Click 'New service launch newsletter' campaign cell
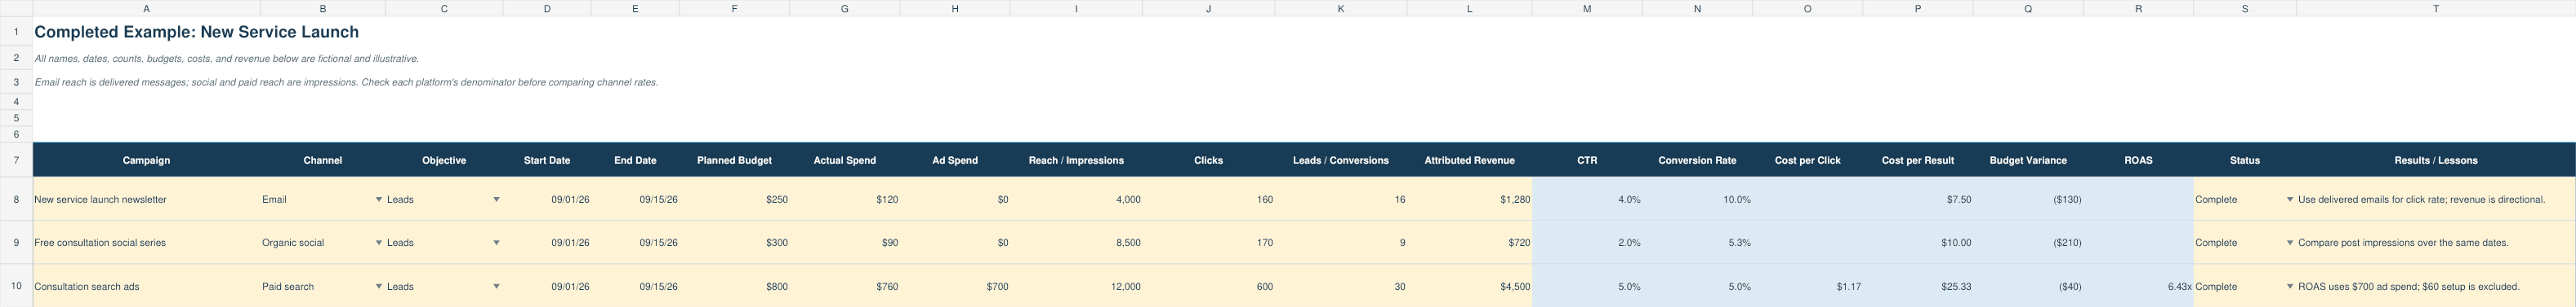The height and width of the screenshot is (307, 2576). (146, 200)
